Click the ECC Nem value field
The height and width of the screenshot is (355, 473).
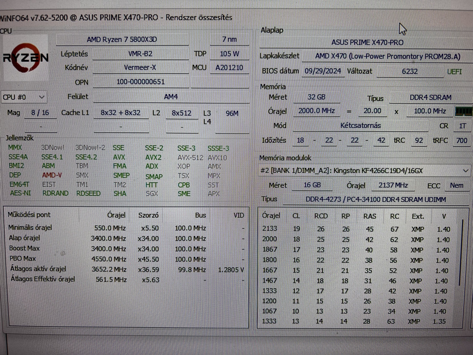[457, 185]
